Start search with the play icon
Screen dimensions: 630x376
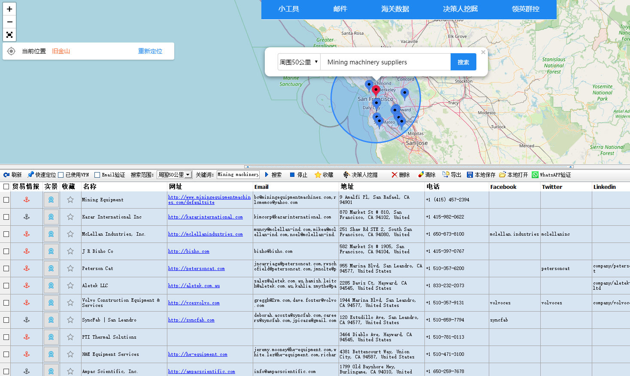coord(267,175)
